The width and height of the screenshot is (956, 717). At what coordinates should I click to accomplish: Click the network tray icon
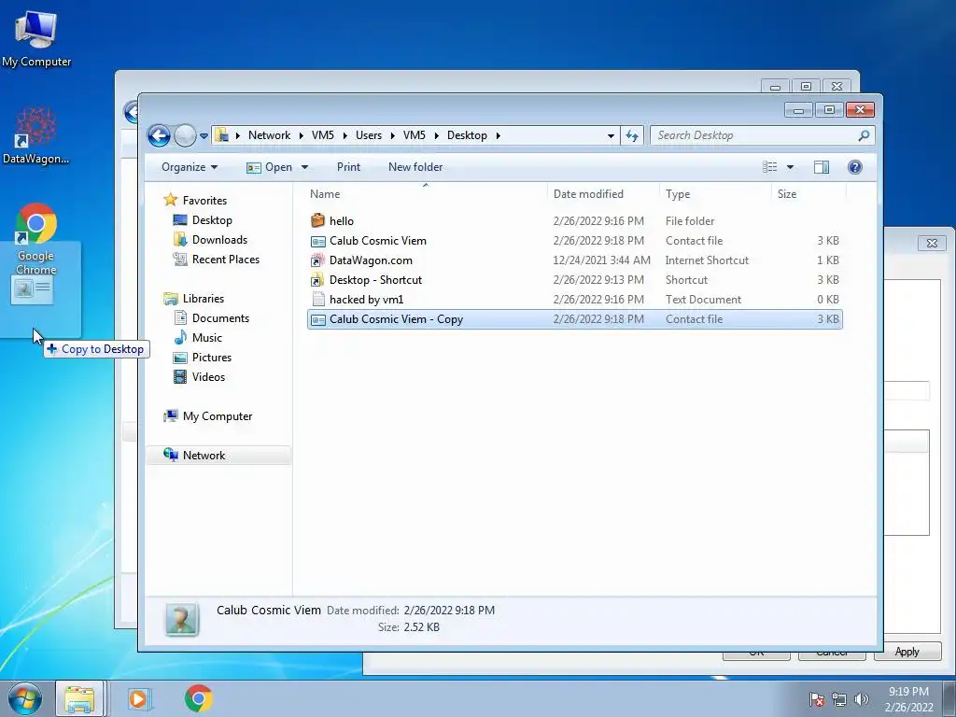click(x=839, y=699)
